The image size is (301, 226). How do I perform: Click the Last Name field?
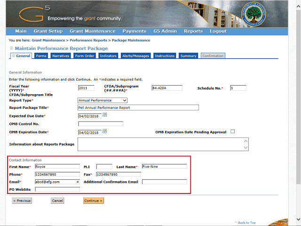pos(164,166)
